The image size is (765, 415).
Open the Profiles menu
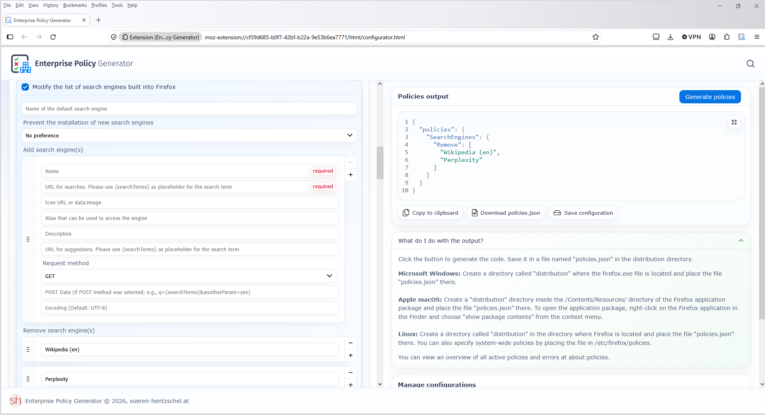tap(99, 5)
